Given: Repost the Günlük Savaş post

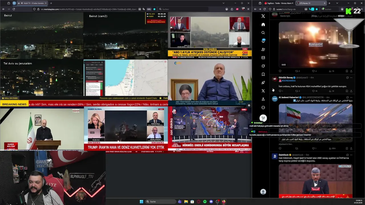Looking at the screenshot, I should (x=297, y=91).
